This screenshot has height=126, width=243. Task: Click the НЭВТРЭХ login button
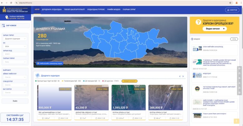pos(232,10)
